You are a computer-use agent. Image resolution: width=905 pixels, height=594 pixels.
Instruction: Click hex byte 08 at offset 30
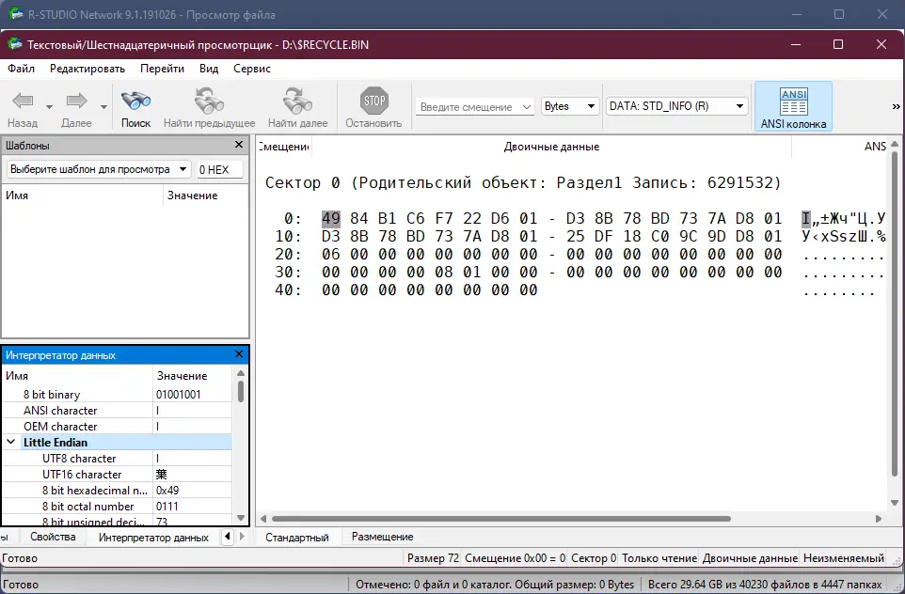444,273
